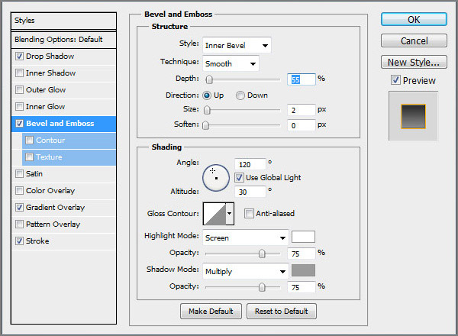Screen dimensions: 458x336
Task: Click the New Style... button
Action: tap(414, 62)
